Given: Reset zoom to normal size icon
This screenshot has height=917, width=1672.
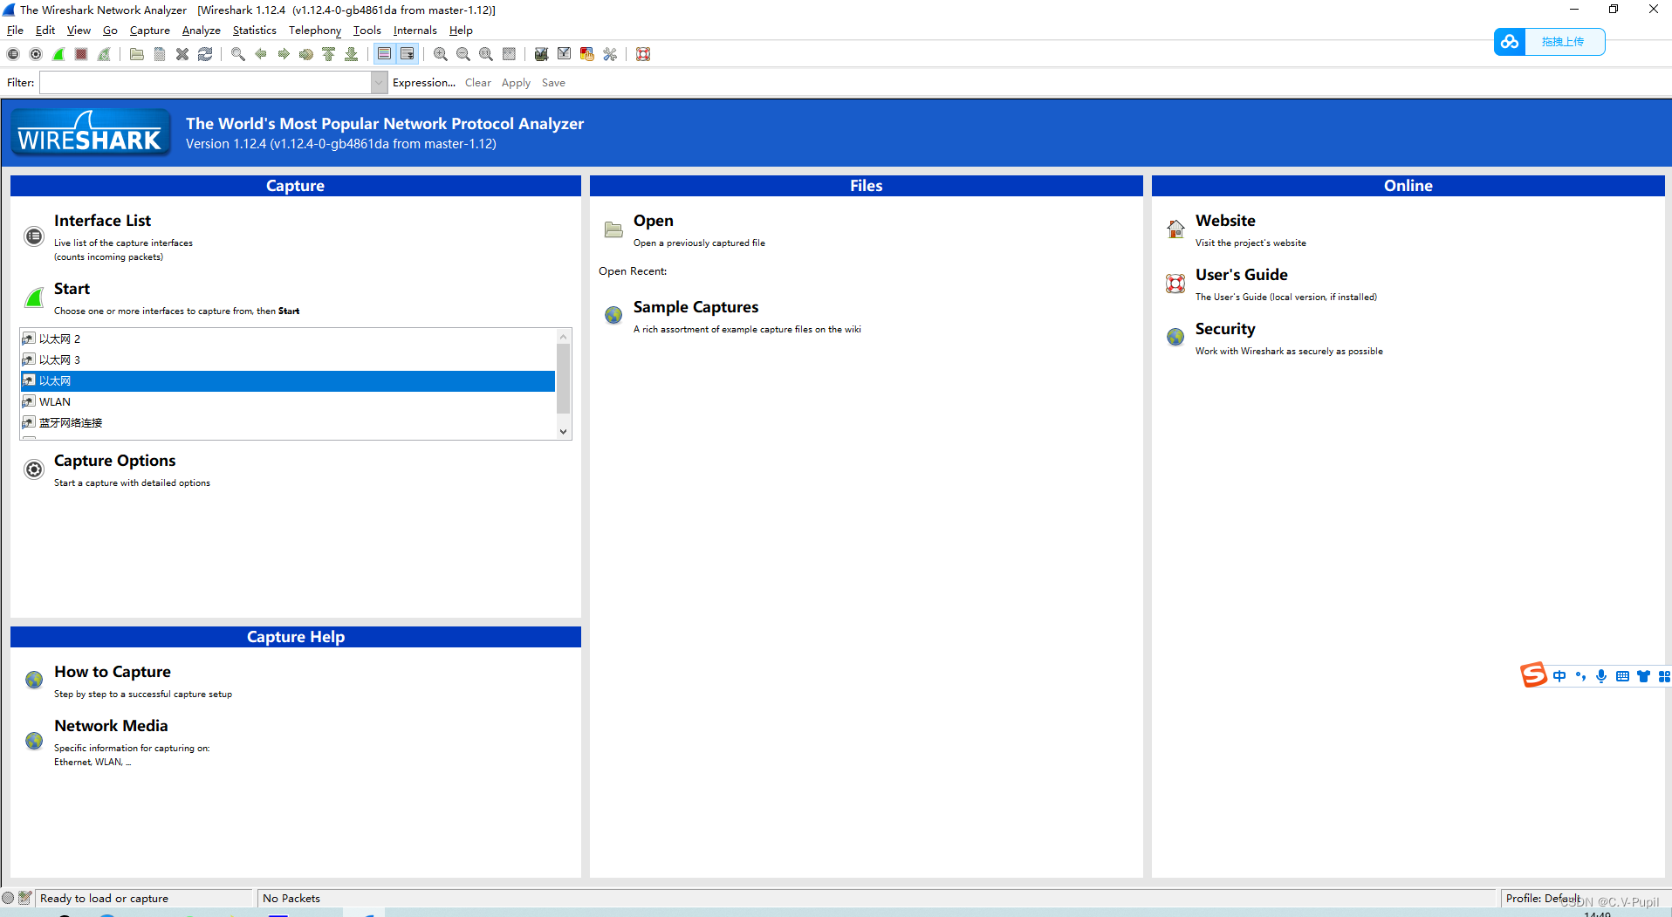Looking at the screenshot, I should point(486,54).
